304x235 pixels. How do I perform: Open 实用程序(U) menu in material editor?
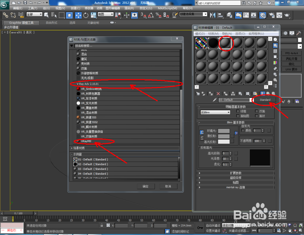tap(256, 33)
